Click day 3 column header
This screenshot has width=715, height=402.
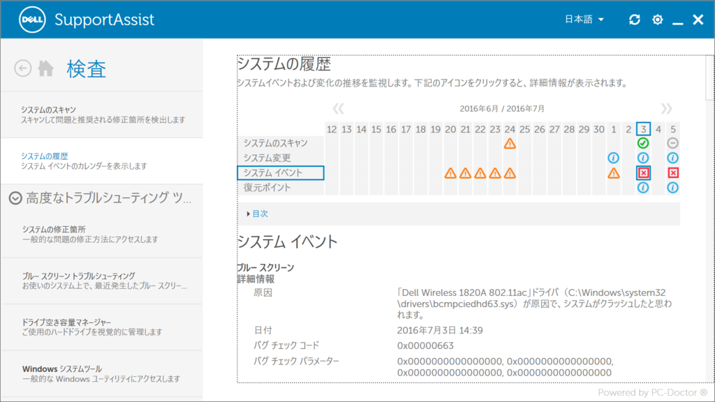(x=643, y=129)
